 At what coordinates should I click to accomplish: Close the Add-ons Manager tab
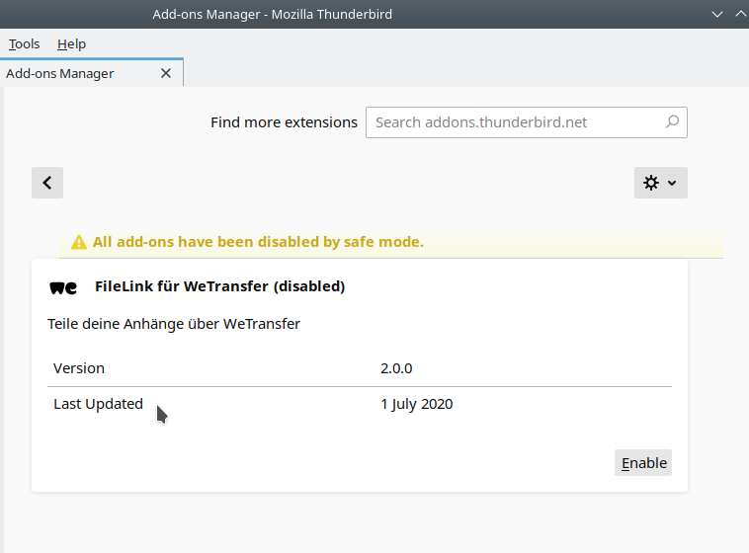pyautogui.click(x=166, y=73)
